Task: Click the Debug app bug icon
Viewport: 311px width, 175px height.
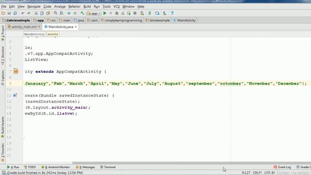Action: coord(117,13)
